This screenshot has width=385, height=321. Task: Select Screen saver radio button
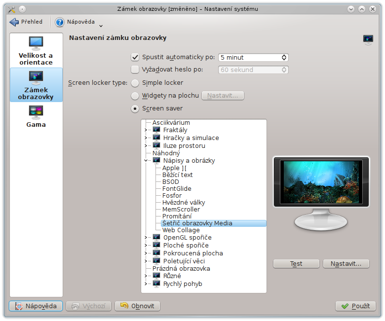click(x=135, y=108)
